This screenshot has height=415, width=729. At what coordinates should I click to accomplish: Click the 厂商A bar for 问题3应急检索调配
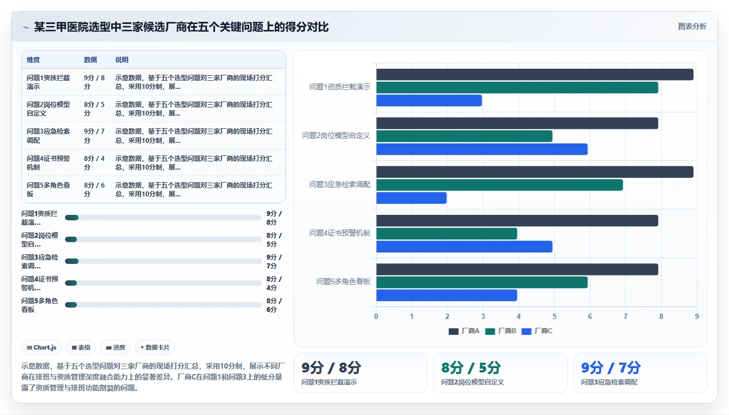(535, 172)
